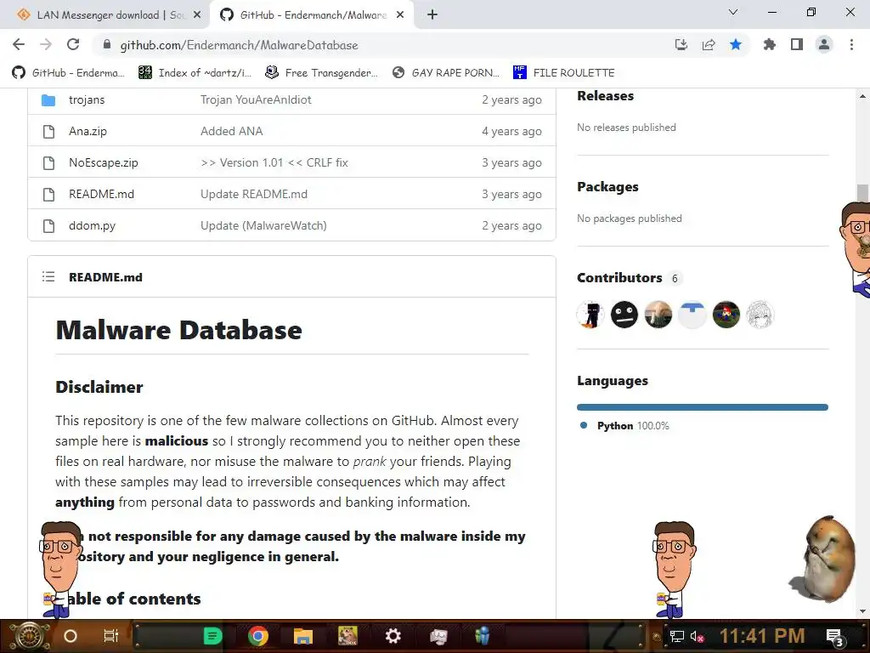Open notification center icon

pos(834,638)
